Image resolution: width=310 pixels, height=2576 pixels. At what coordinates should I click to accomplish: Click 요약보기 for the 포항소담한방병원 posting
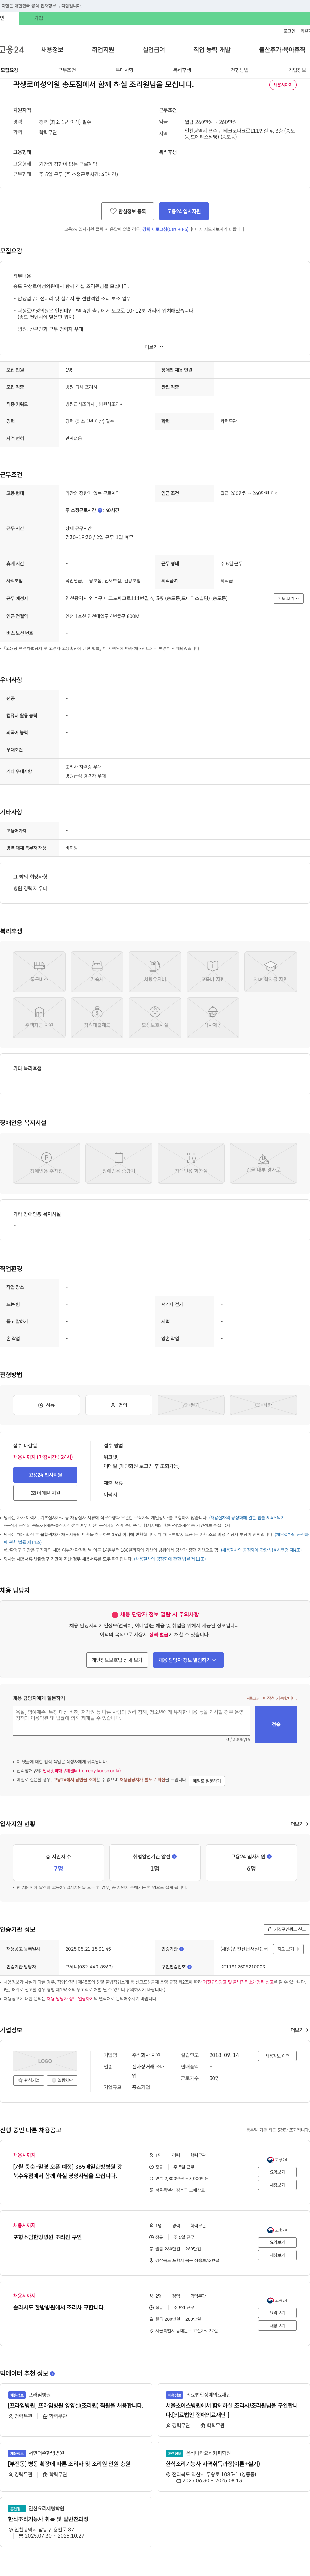coord(277,2242)
